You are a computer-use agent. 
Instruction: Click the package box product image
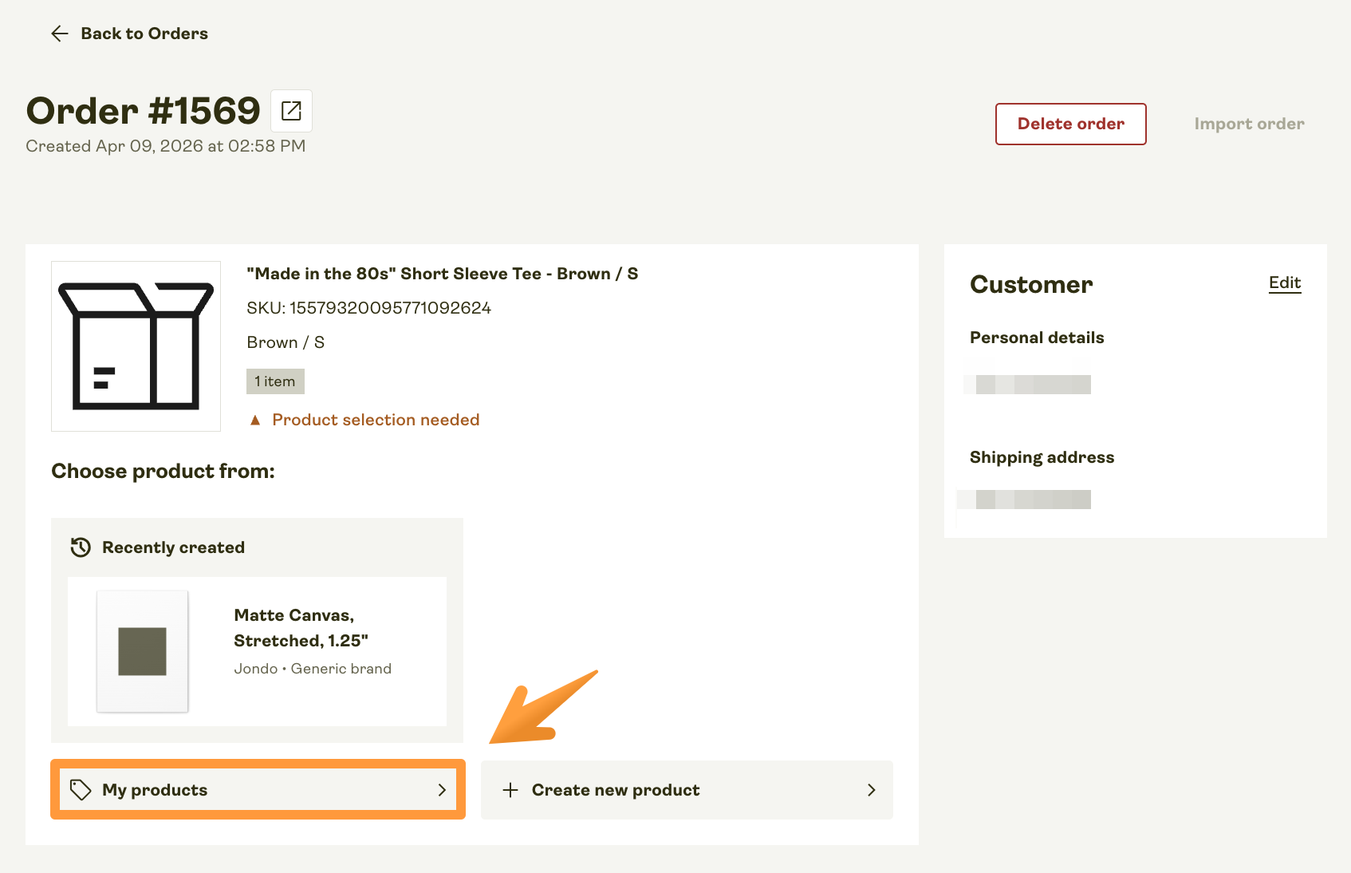point(136,346)
